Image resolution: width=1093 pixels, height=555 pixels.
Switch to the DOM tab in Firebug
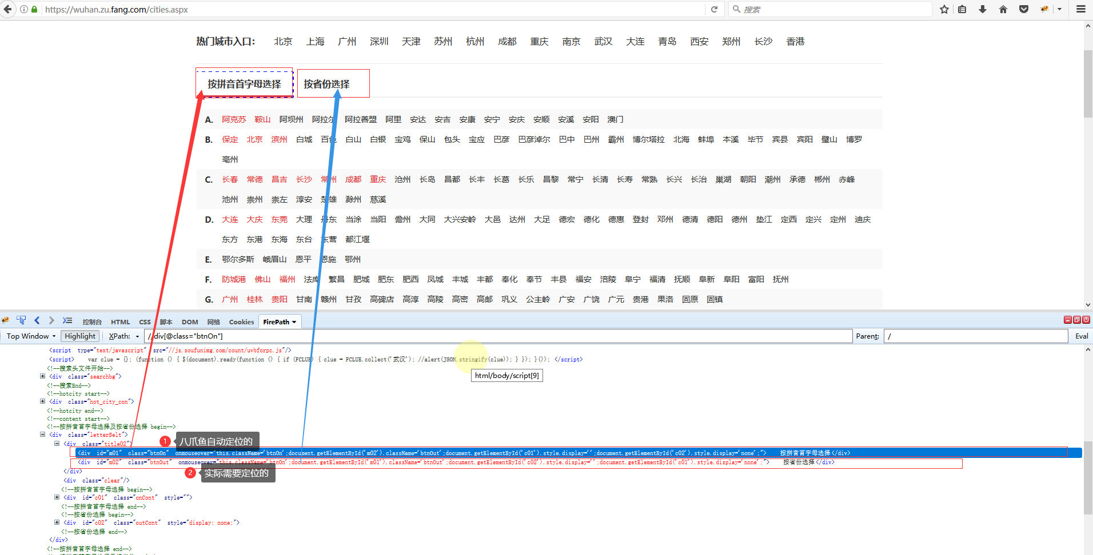click(x=190, y=322)
